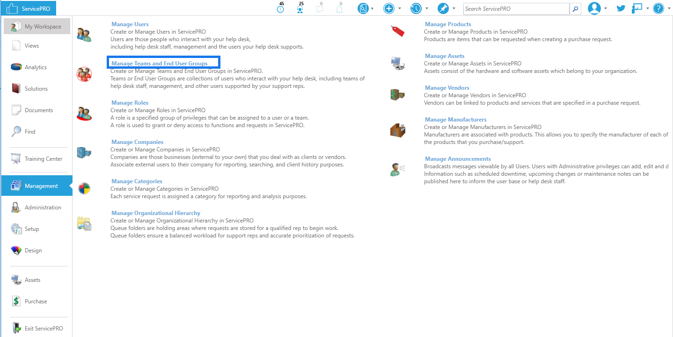Click the Manage Assets link
This screenshot has height=337, width=673.
pos(445,56)
